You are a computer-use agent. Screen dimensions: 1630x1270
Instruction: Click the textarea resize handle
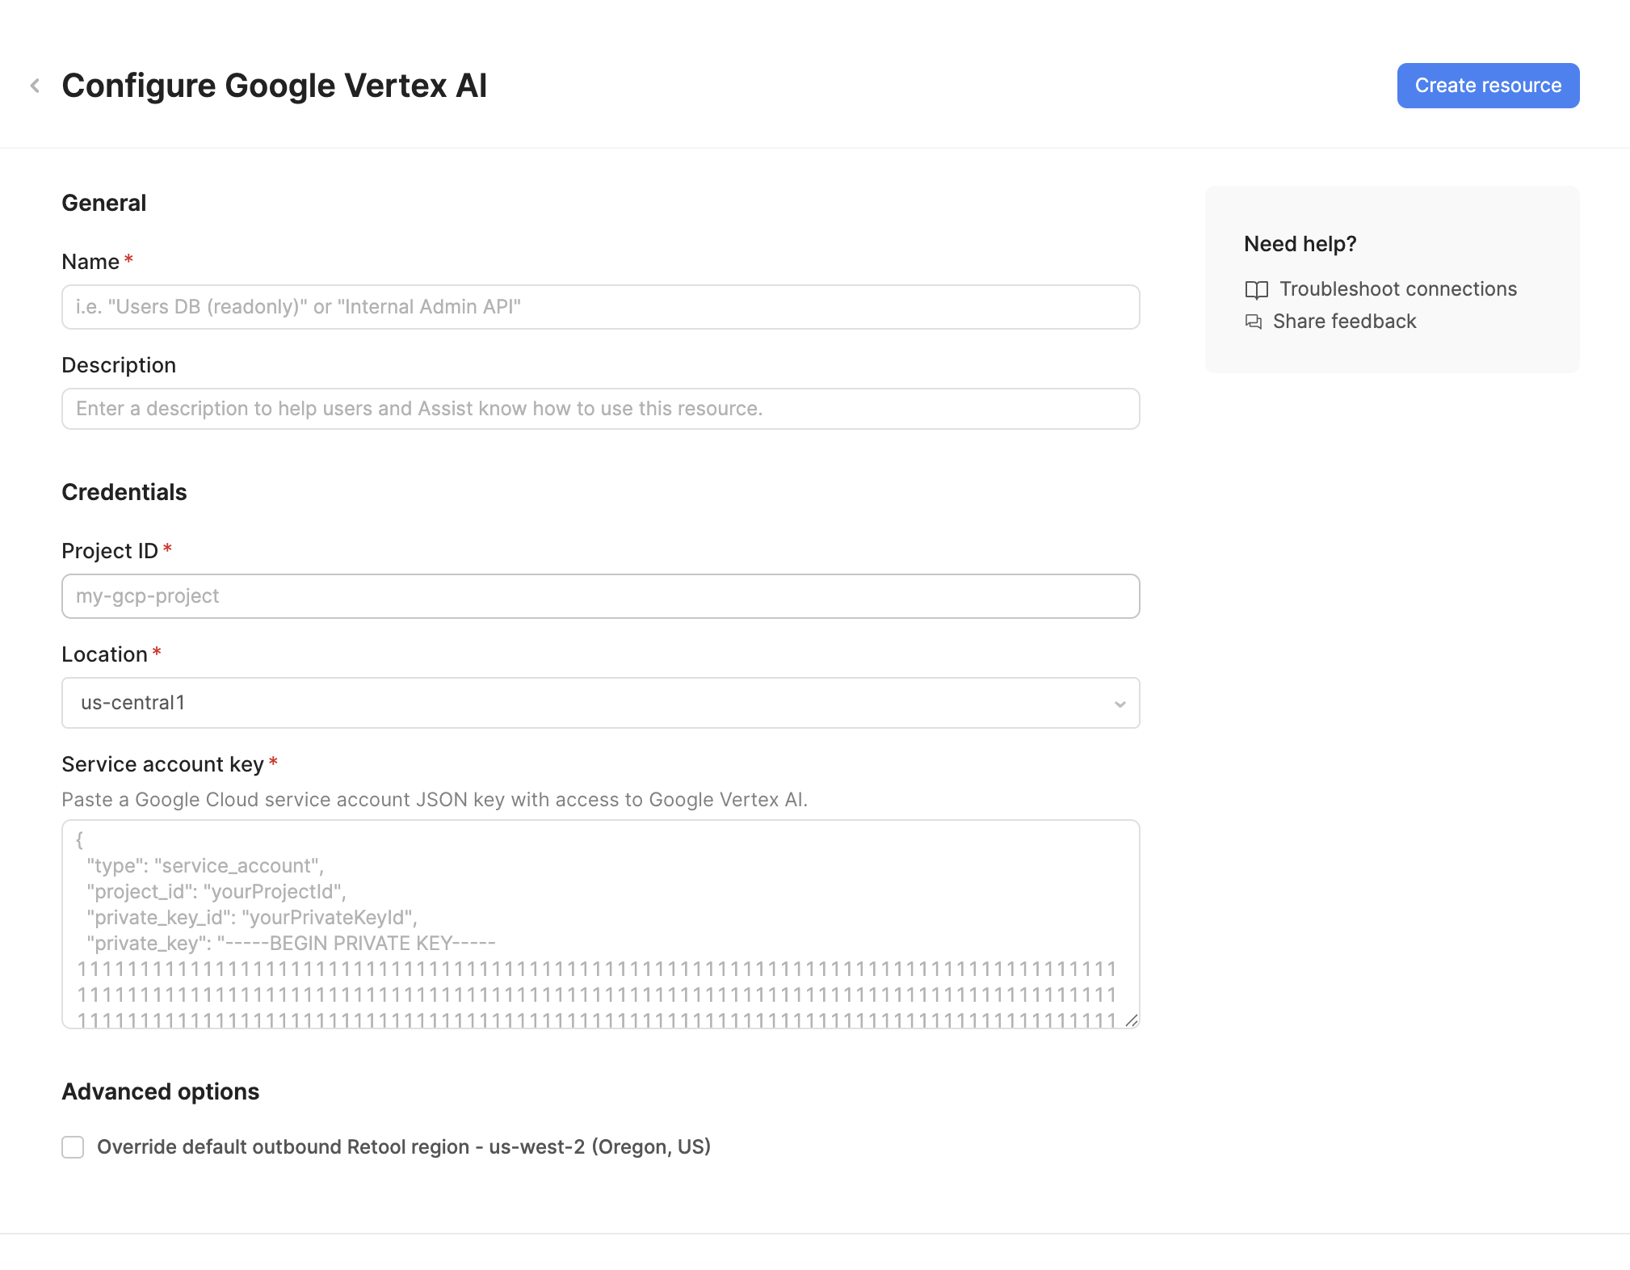pos(1133,1020)
